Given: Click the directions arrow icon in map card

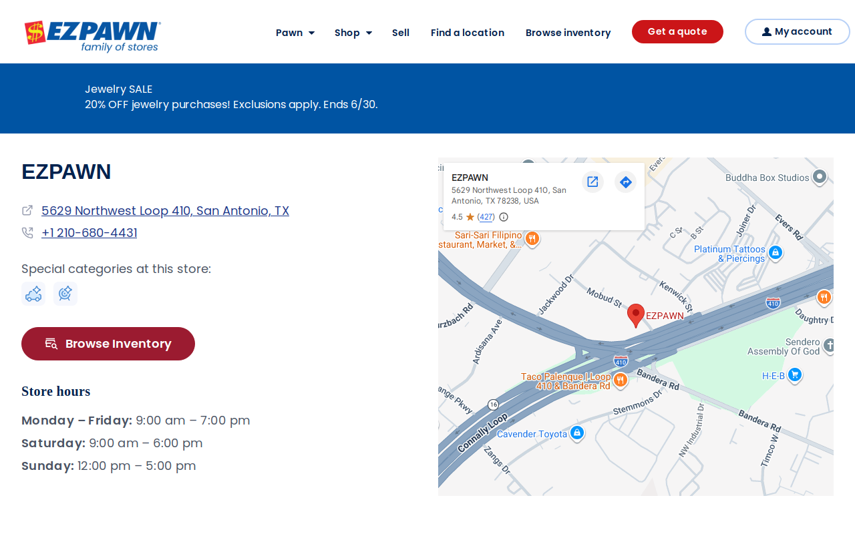Looking at the screenshot, I should [x=625, y=182].
